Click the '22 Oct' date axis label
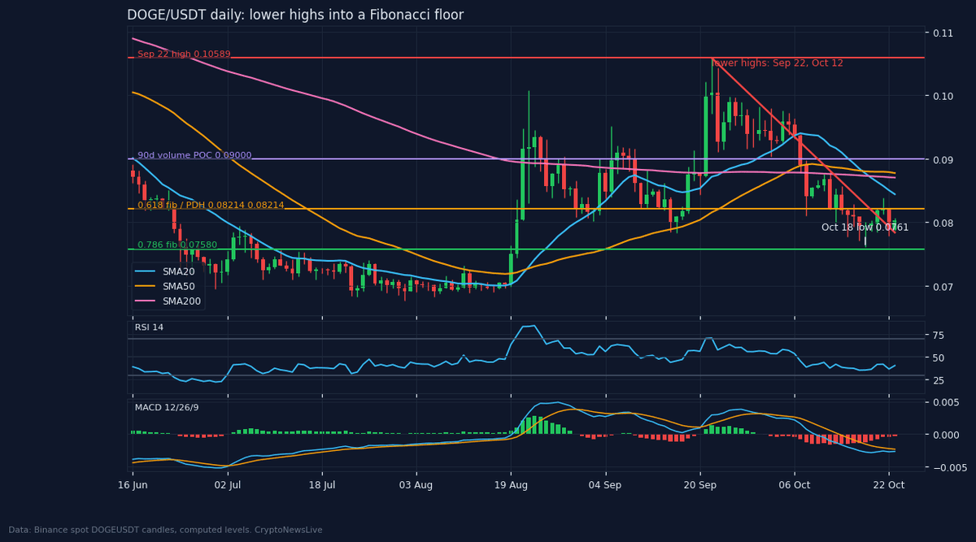This screenshot has height=542, width=976. pyautogui.click(x=889, y=485)
